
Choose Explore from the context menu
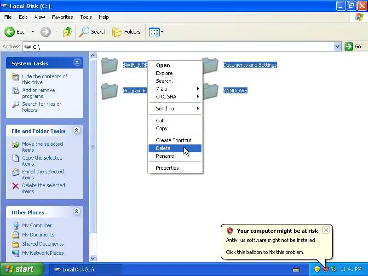(175, 73)
